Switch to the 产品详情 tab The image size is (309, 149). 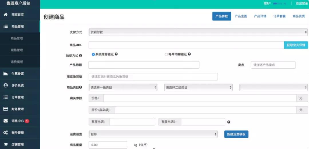[260, 16]
